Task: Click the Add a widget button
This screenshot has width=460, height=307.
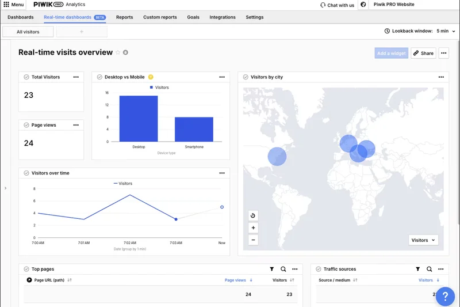Action: (x=391, y=53)
